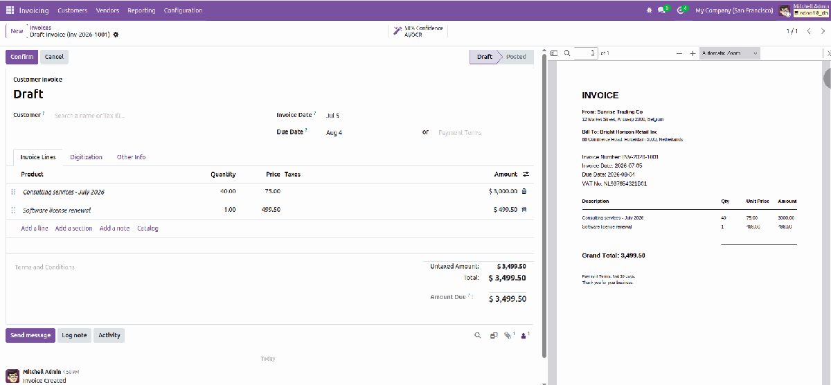Click the Invoices breadcrumb link
The height and width of the screenshot is (385, 831).
[40, 28]
